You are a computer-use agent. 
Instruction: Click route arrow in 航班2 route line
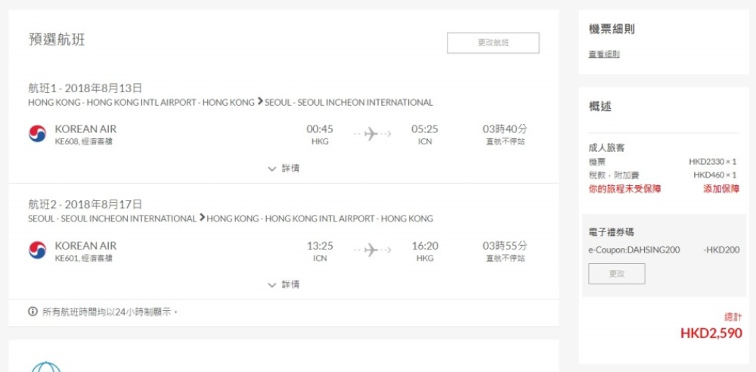tap(202, 218)
